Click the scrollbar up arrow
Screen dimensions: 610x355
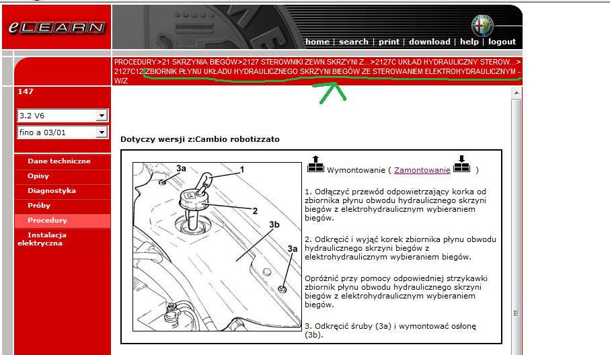coord(517,93)
